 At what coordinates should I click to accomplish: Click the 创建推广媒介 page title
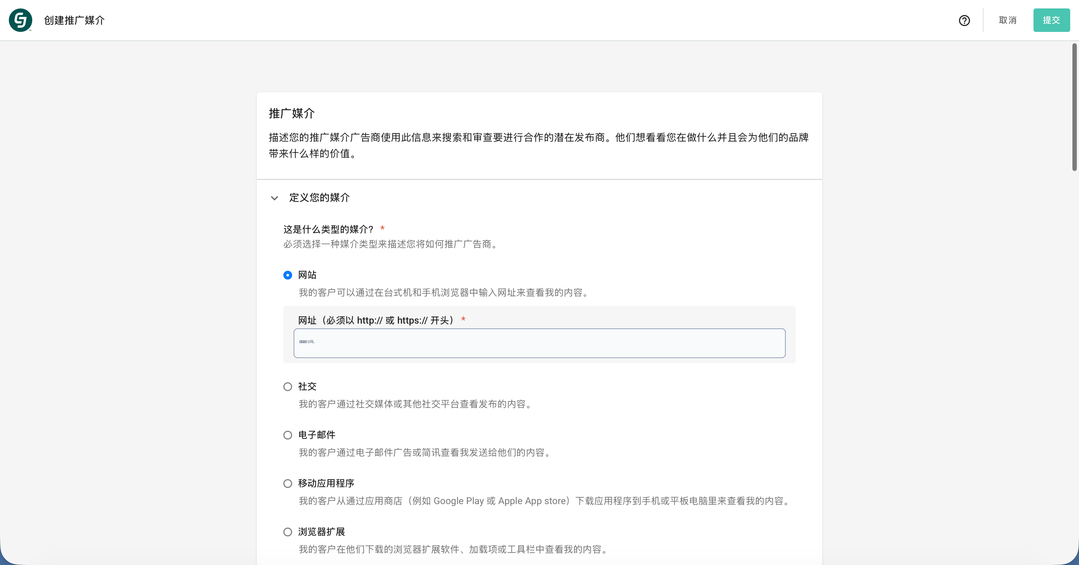[x=75, y=20]
